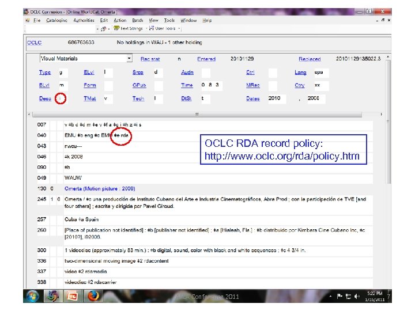The height and width of the screenshot is (311, 415).
Task: Click the Lang fixed field link
Action: coord(300,73)
